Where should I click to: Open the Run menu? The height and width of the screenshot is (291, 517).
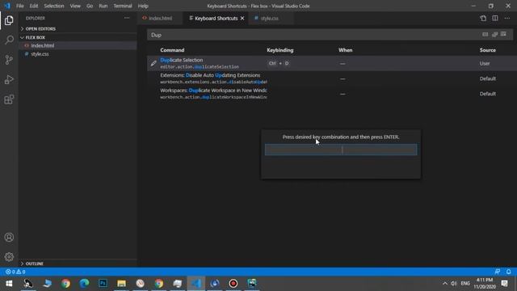click(x=103, y=6)
